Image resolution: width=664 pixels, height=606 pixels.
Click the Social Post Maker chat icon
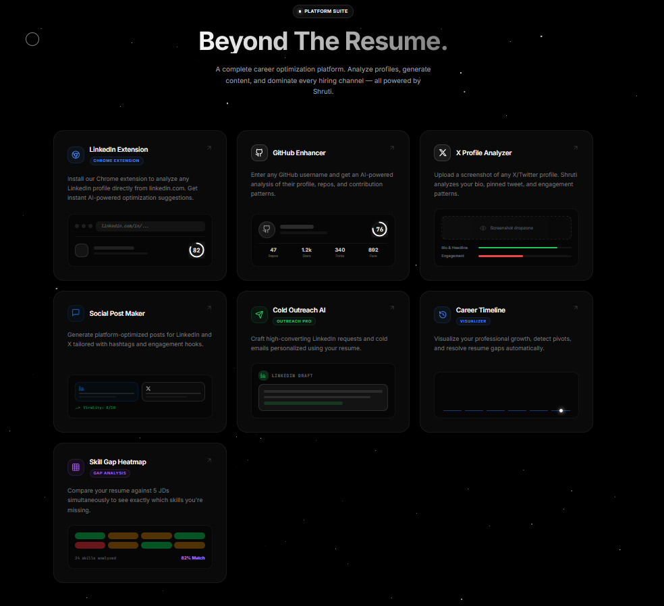coord(76,313)
